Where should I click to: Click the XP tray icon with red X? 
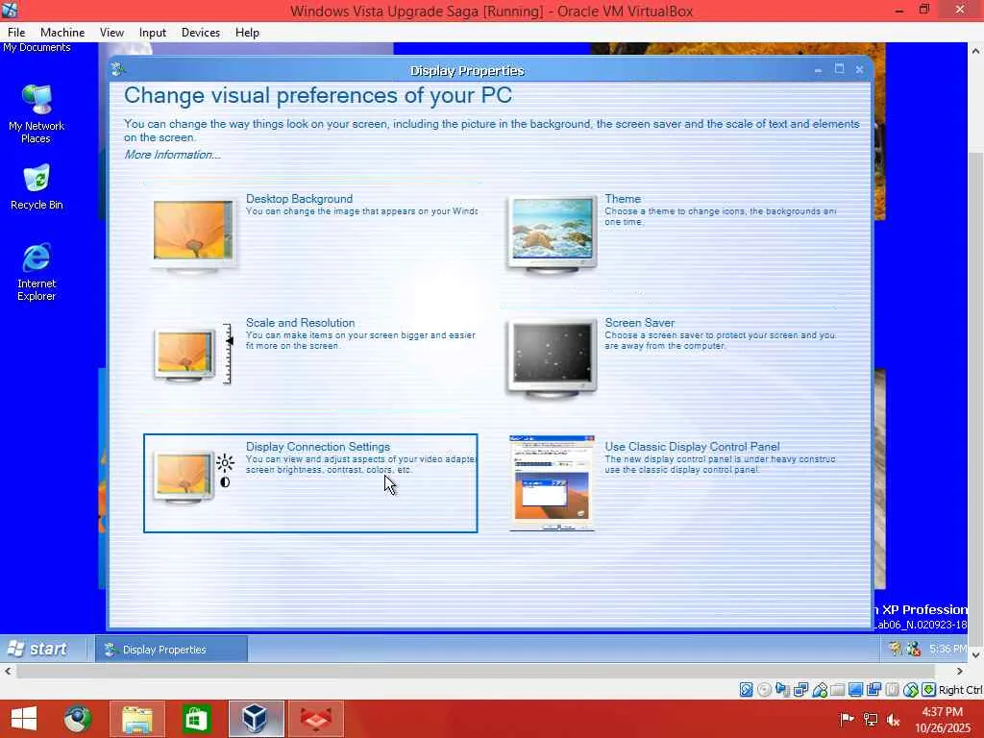click(913, 649)
